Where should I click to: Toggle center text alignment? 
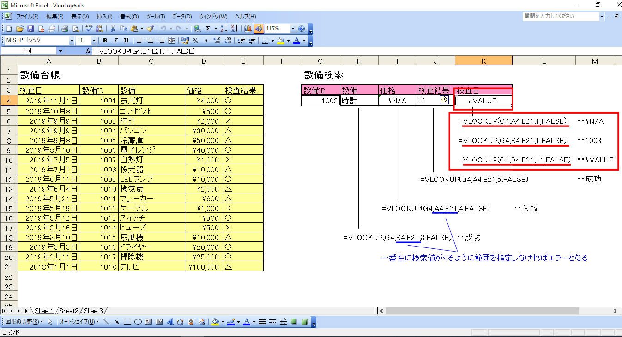[151, 41]
